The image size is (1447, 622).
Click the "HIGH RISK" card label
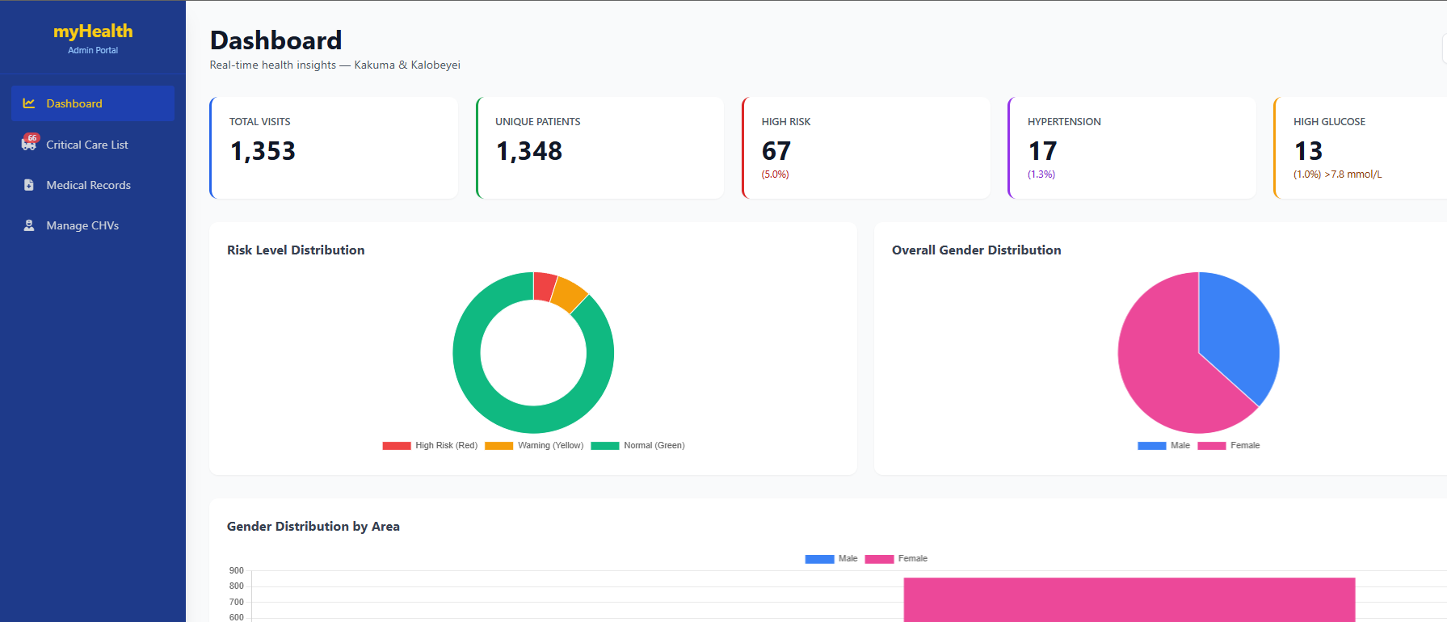786,122
